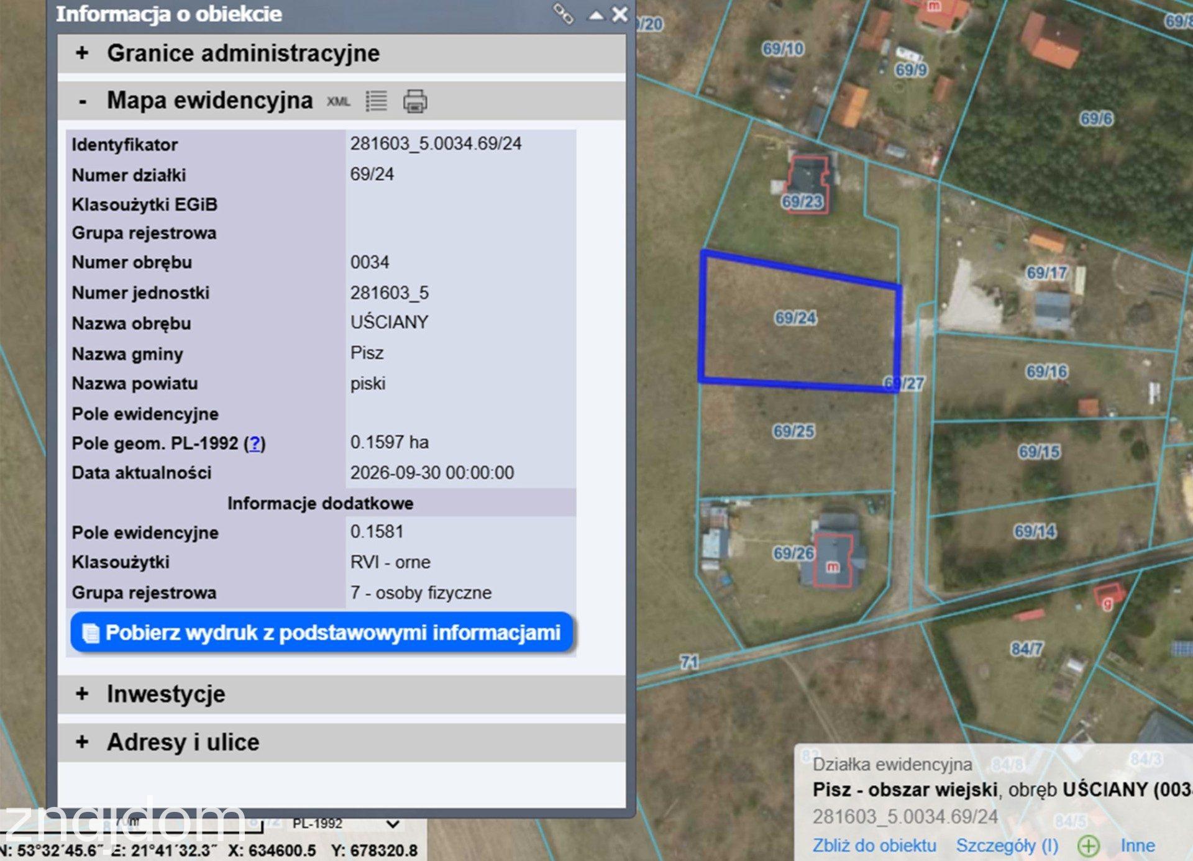
Task: Click the UŚCIANY obręb name value
Action: coord(390,322)
